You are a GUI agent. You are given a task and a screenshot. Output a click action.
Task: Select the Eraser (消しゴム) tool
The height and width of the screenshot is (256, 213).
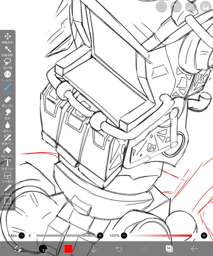point(8,102)
